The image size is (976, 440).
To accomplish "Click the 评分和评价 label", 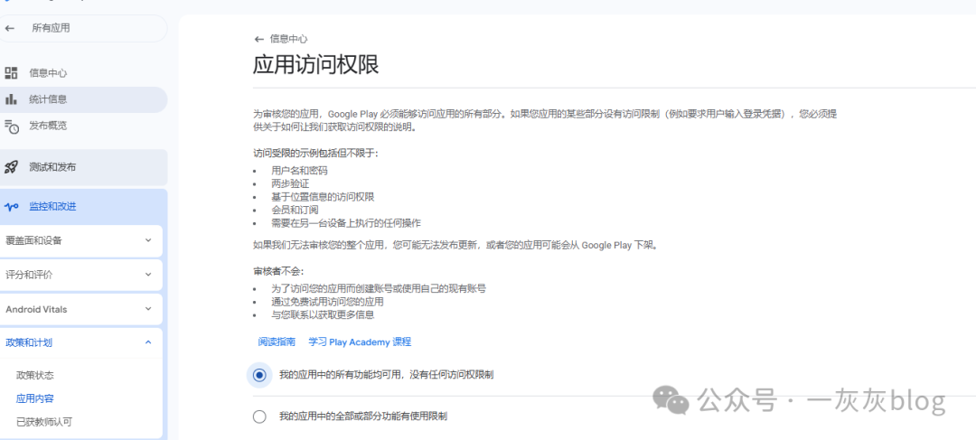I will (29, 275).
